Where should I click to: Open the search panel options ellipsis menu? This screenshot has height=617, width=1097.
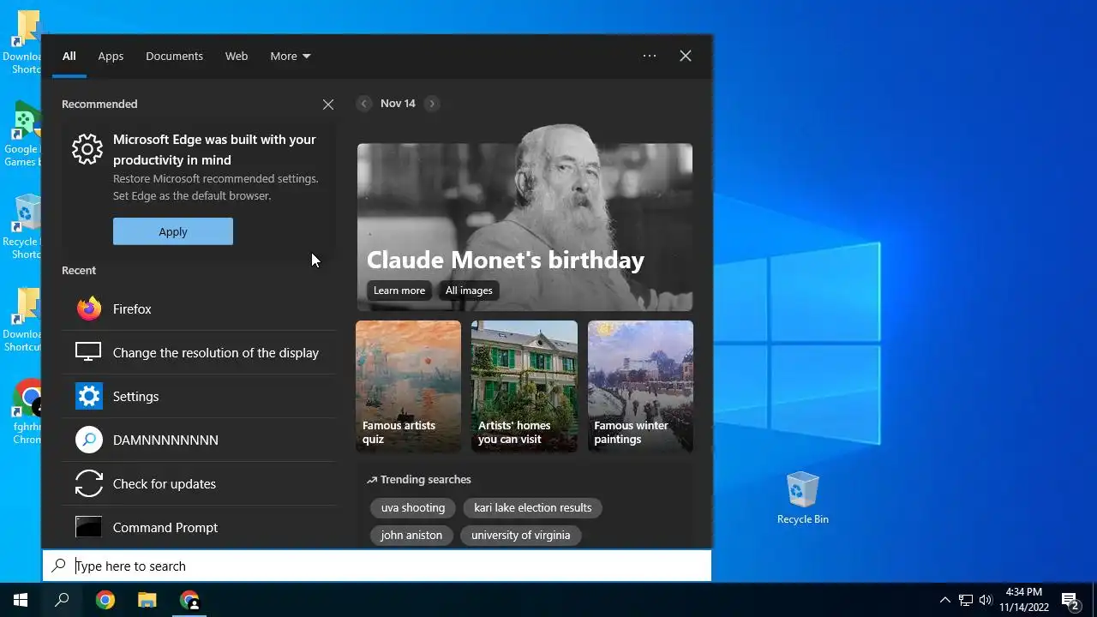click(650, 56)
